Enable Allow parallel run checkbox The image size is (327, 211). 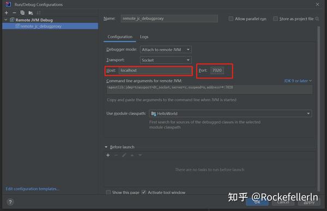coord(231,19)
